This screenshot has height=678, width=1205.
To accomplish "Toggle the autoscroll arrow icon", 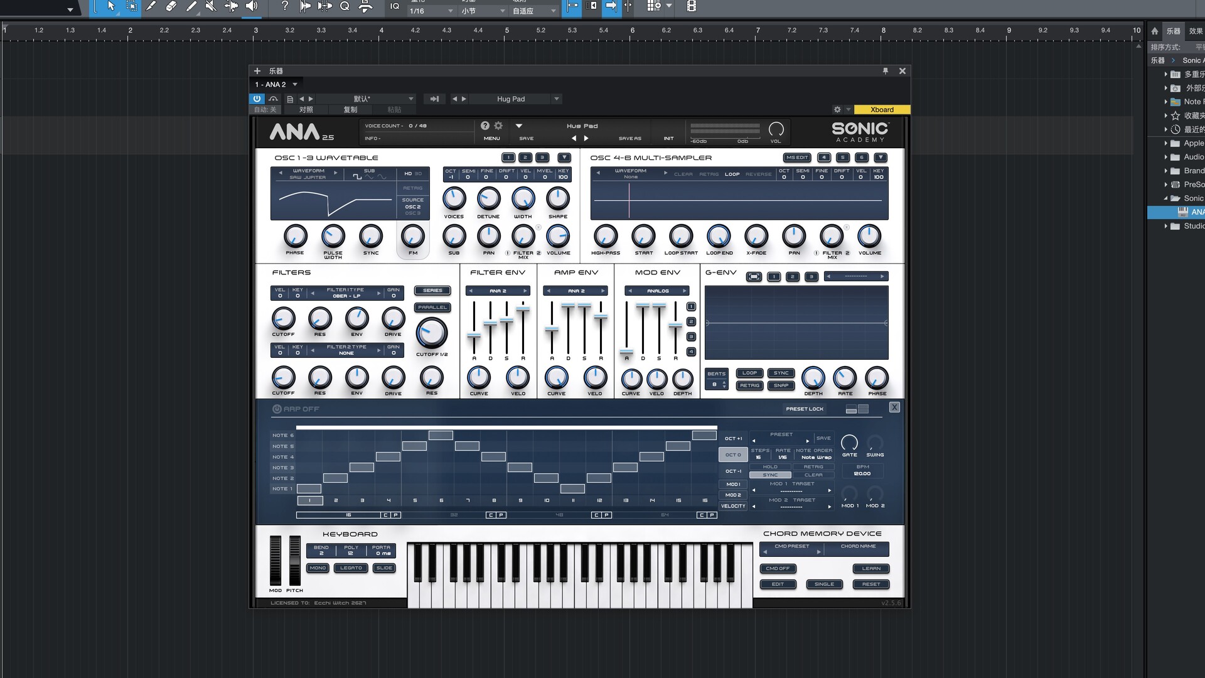I will (x=611, y=6).
